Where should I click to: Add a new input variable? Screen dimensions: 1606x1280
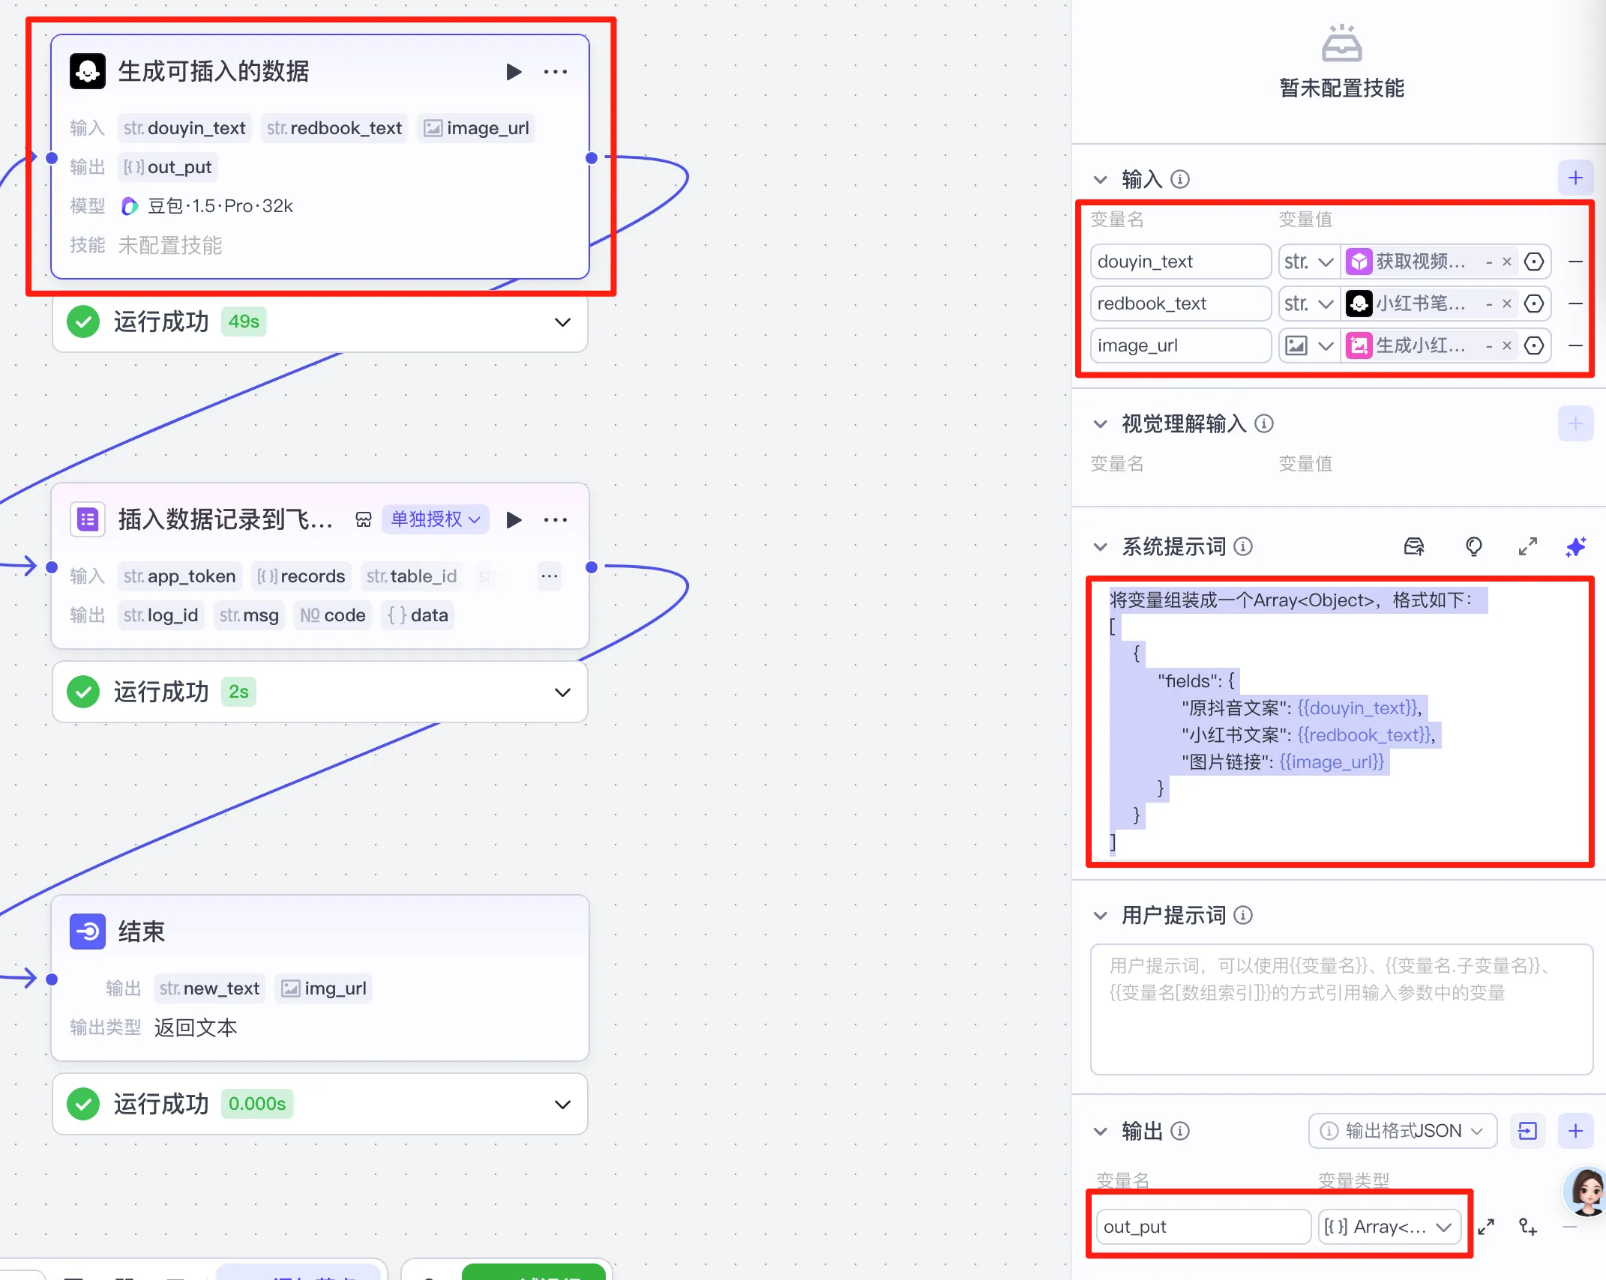pos(1575,178)
